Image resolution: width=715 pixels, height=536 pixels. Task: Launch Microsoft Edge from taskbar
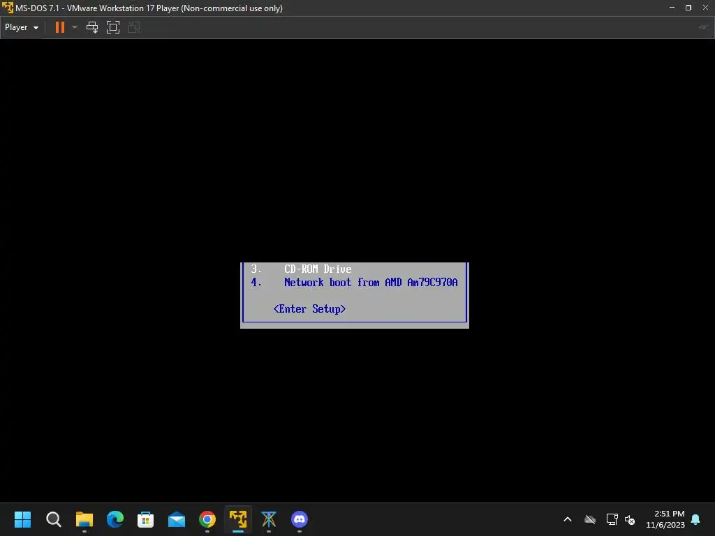click(115, 519)
